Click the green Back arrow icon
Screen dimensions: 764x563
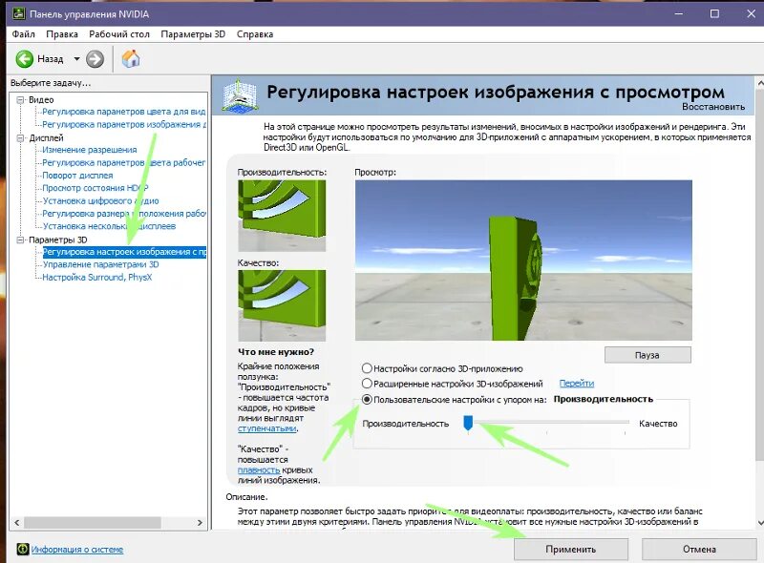click(25, 59)
